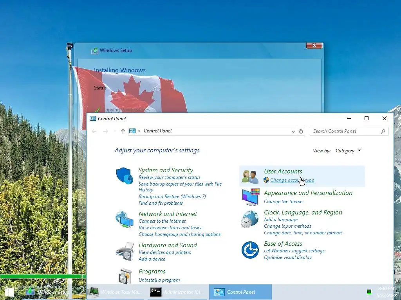401x300 pixels.
Task: Open the Ease of Access clock icon
Action: (x=250, y=250)
